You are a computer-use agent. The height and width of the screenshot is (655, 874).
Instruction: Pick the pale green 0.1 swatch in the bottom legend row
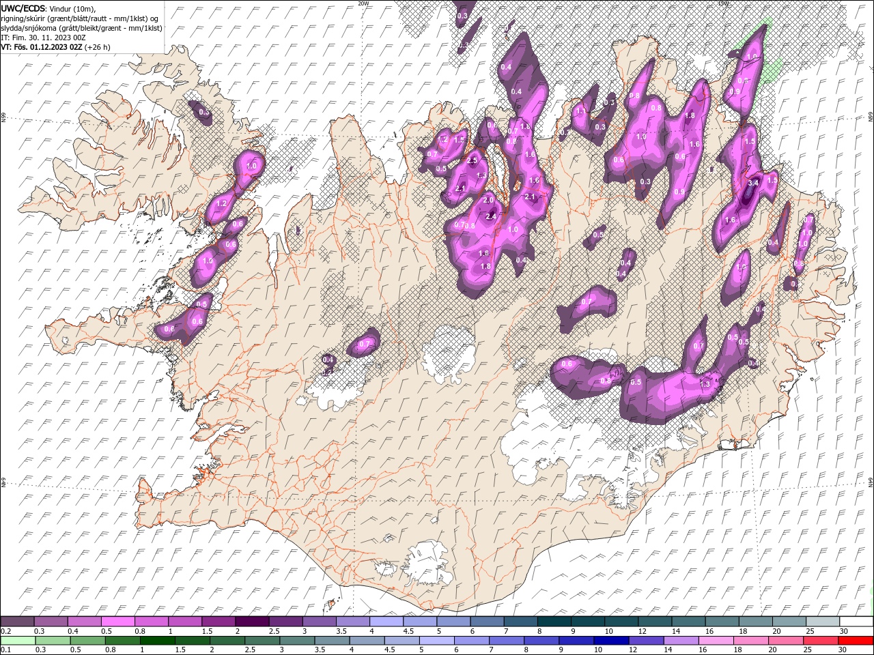click(17, 641)
